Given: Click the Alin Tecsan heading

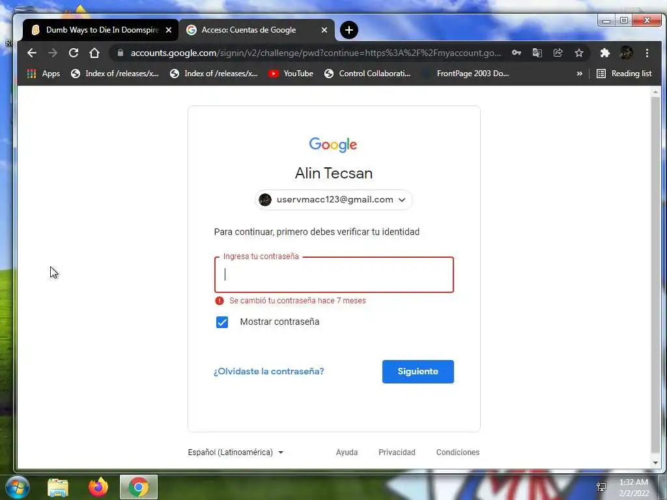Looking at the screenshot, I should (x=334, y=173).
